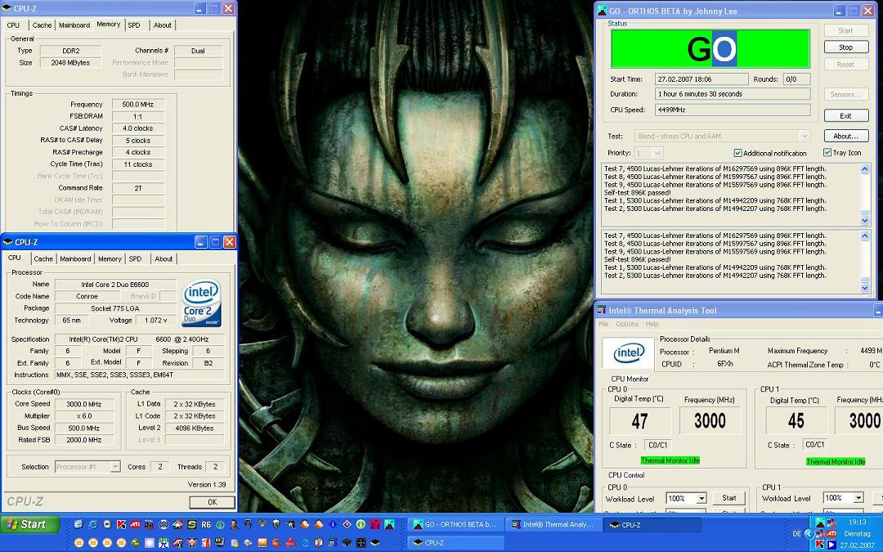Open Cache tab in the CPU-Z processor info window
The height and width of the screenshot is (552, 883).
pos(43,258)
